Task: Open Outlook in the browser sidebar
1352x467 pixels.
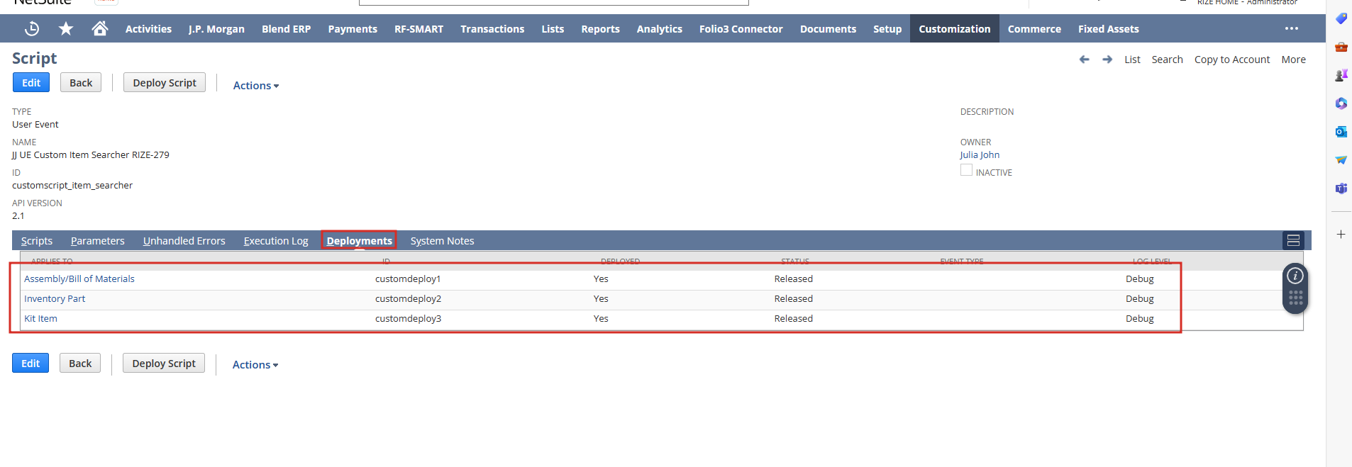Action: coord(1341,132)
